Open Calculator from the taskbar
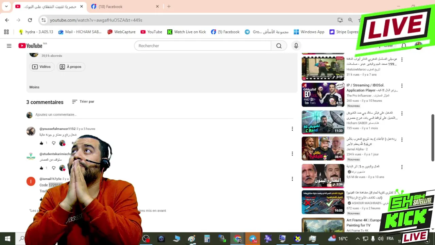The image size is (435, 245). [207, 239]
